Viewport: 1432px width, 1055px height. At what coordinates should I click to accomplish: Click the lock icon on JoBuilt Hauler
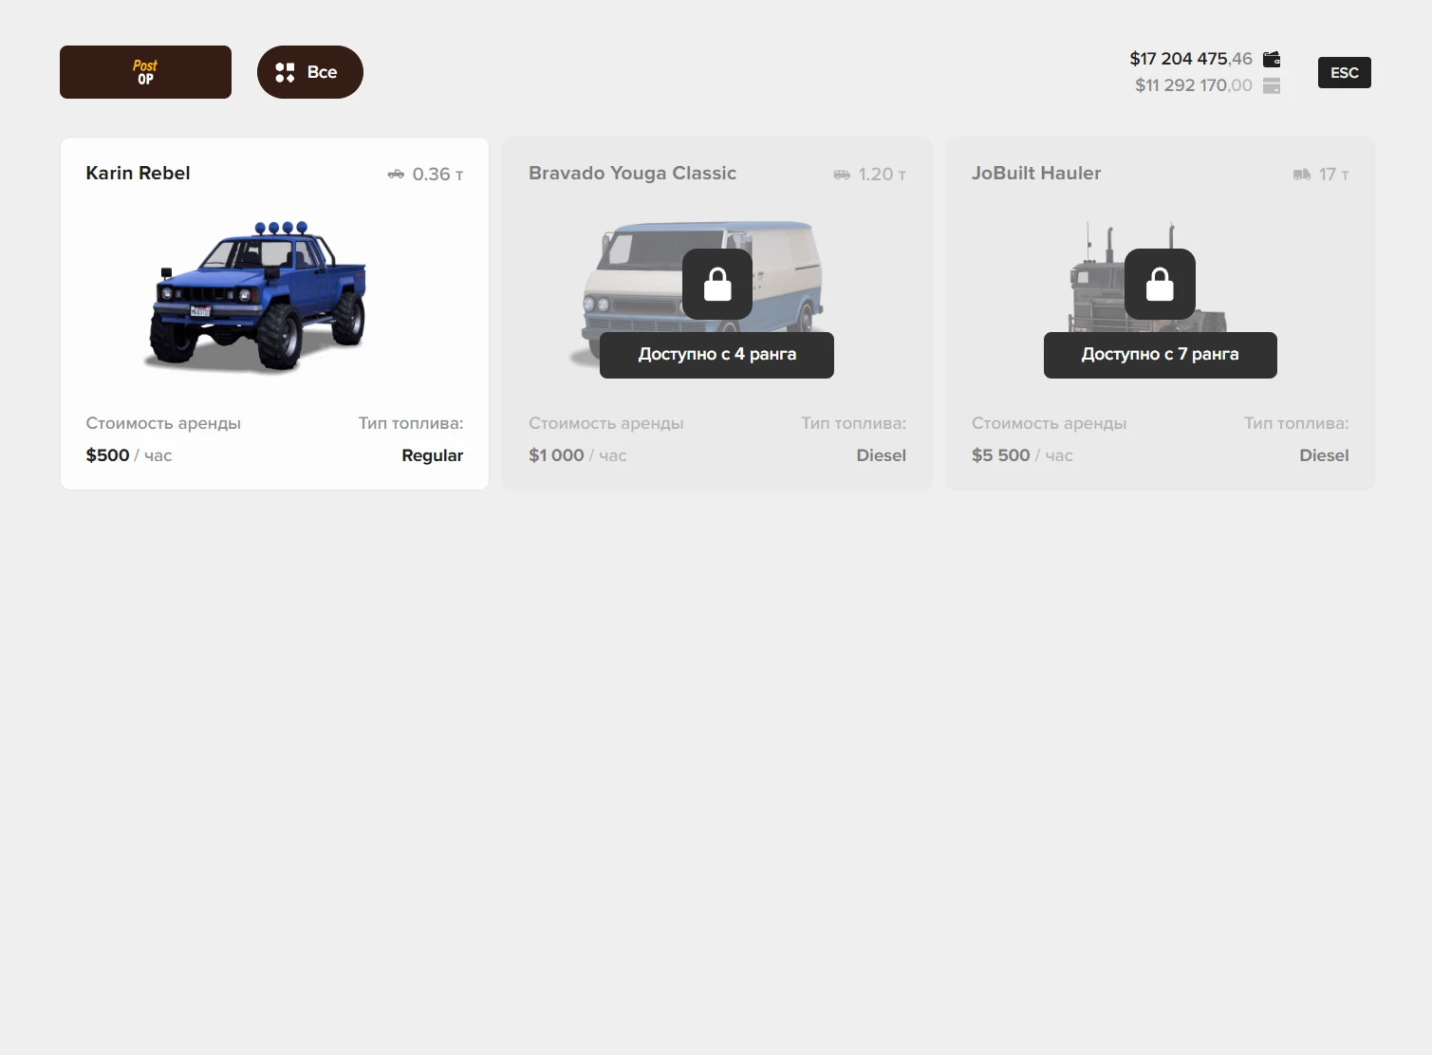tap(1160, 285)
